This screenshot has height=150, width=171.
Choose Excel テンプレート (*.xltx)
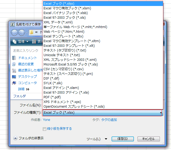click(102, 36)
